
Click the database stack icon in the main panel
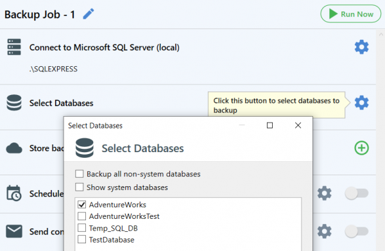pyautogui.click(x=14, y=103)
